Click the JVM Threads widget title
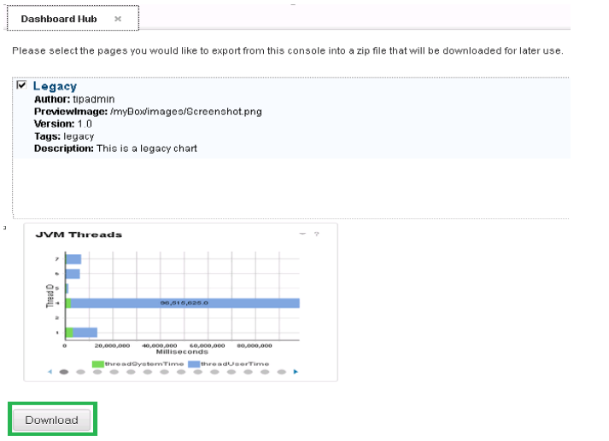The image size is (609, 441). pos(79,235)
